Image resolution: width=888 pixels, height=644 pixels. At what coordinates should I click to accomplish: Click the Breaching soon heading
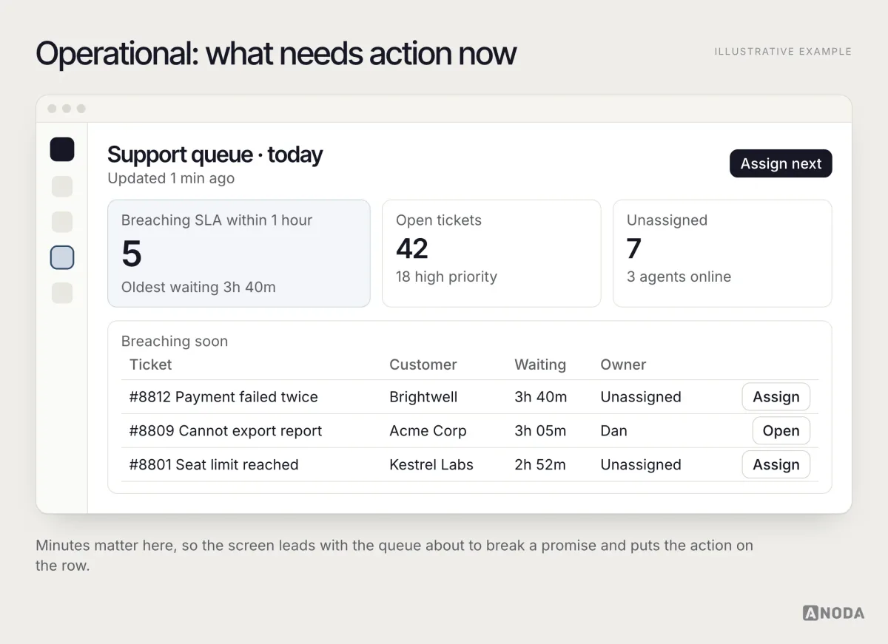pos(175,342)
